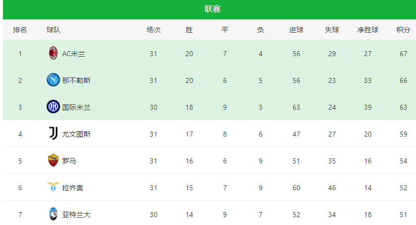Open the 国际米兰 team link
Screen dimensions: 416x225
[x=76, y=107]
